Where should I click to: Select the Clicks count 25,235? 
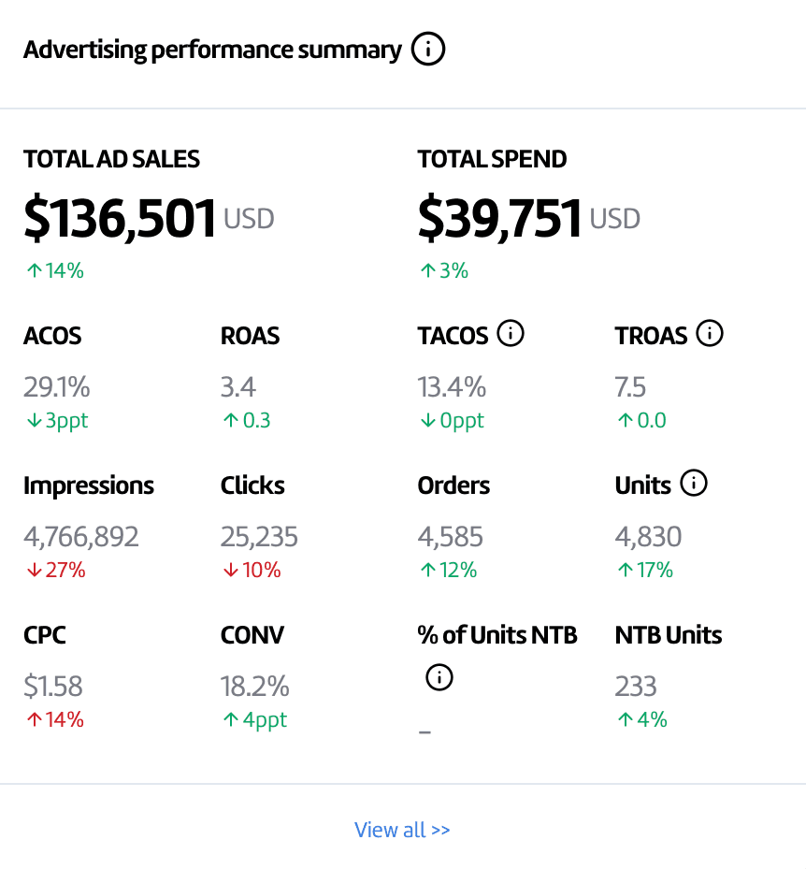click(260, 536)
